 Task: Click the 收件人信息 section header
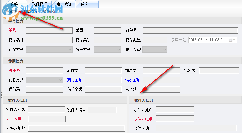tap(185, 100)
